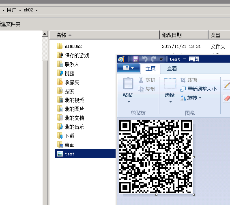
Task: Click the 复制 copy button
Action: (x=147, y=89)
